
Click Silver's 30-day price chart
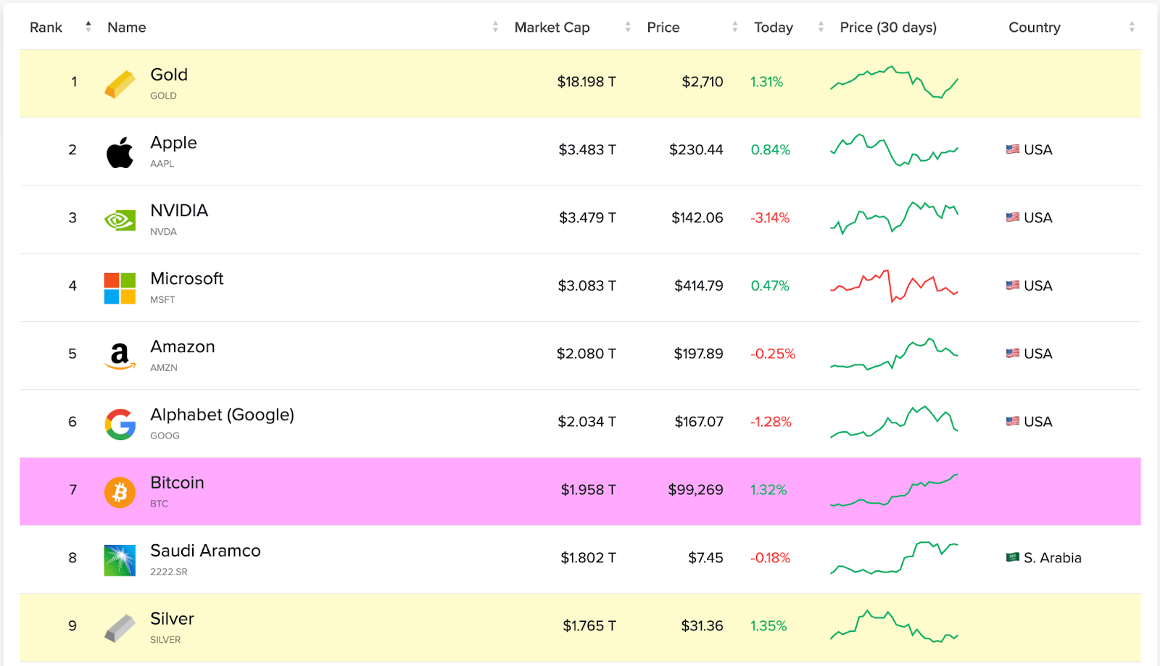click(894, 626)
